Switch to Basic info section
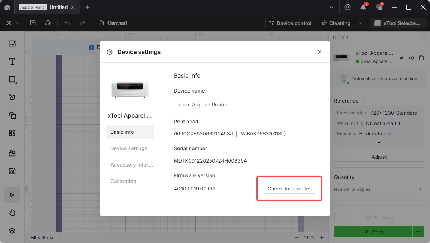Image resolution: width=430 pixels, height=243 pixels. click(x=130, y=132)
